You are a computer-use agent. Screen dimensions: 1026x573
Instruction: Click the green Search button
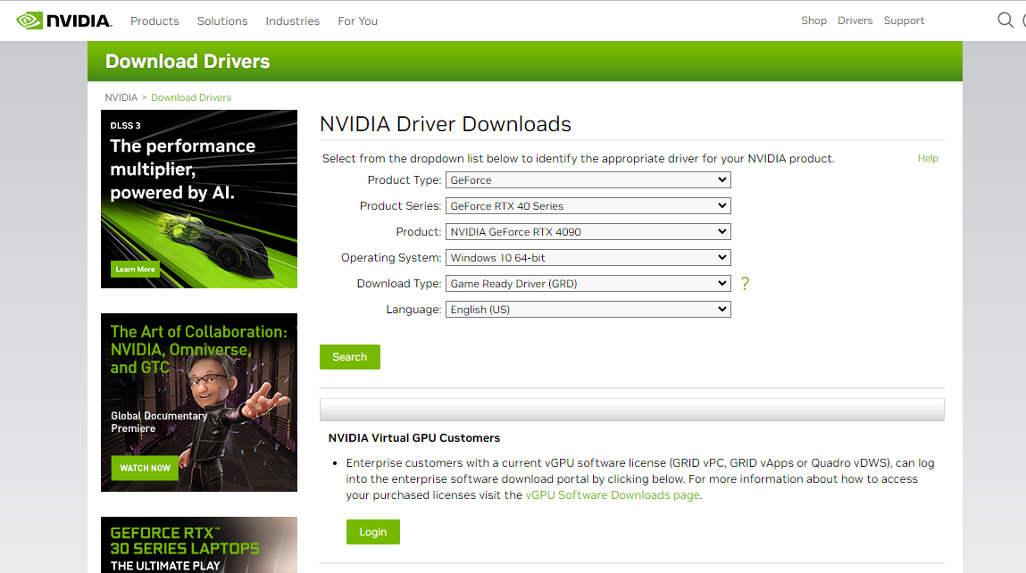[x=349, y=357]
